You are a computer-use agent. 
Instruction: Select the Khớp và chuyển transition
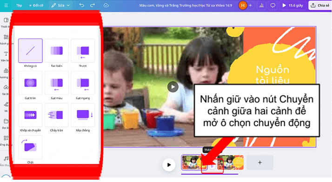[30, 115]
